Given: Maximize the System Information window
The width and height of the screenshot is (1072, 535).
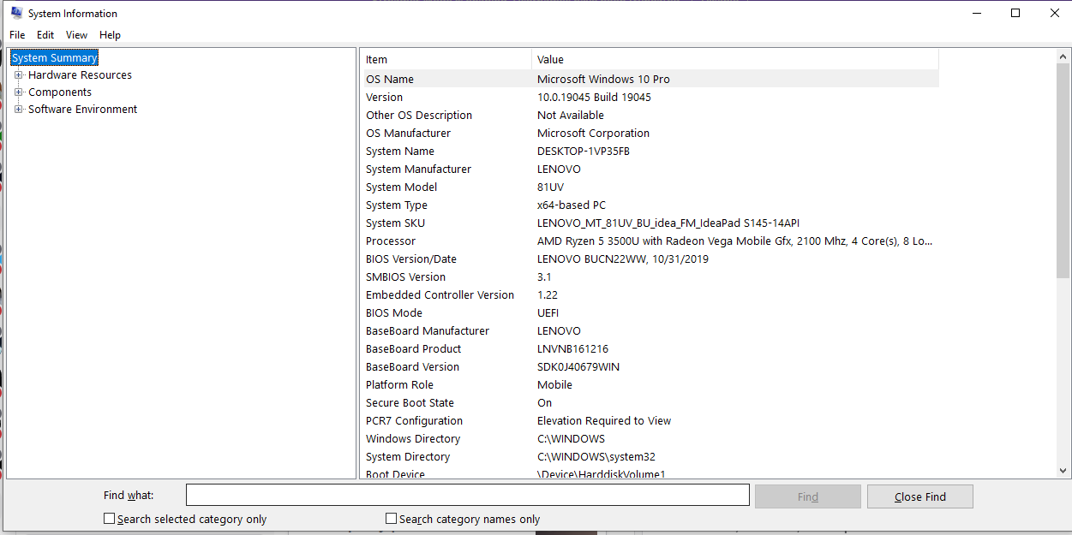Looking at the screenshot, I should click(x=1015, y=13).
